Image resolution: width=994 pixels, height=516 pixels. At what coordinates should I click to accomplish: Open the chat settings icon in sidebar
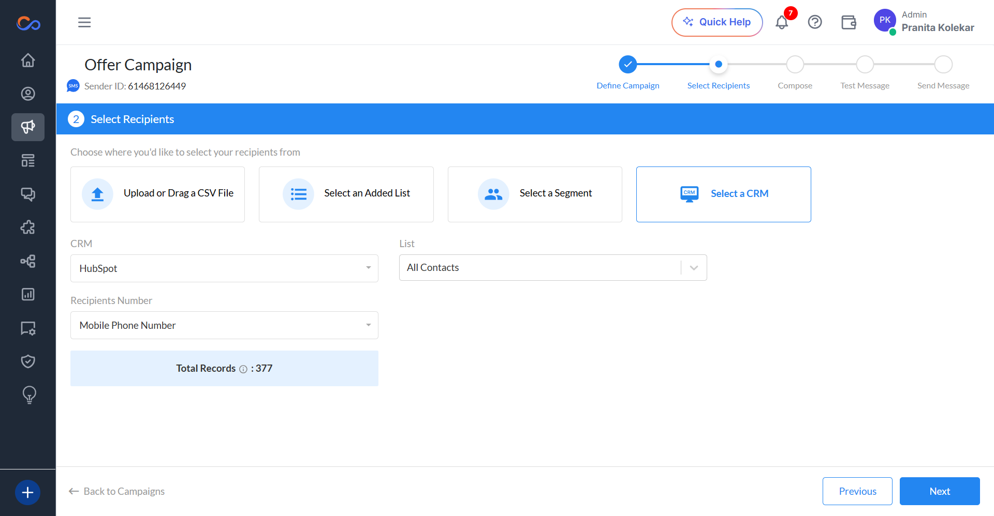click(28, 328)
